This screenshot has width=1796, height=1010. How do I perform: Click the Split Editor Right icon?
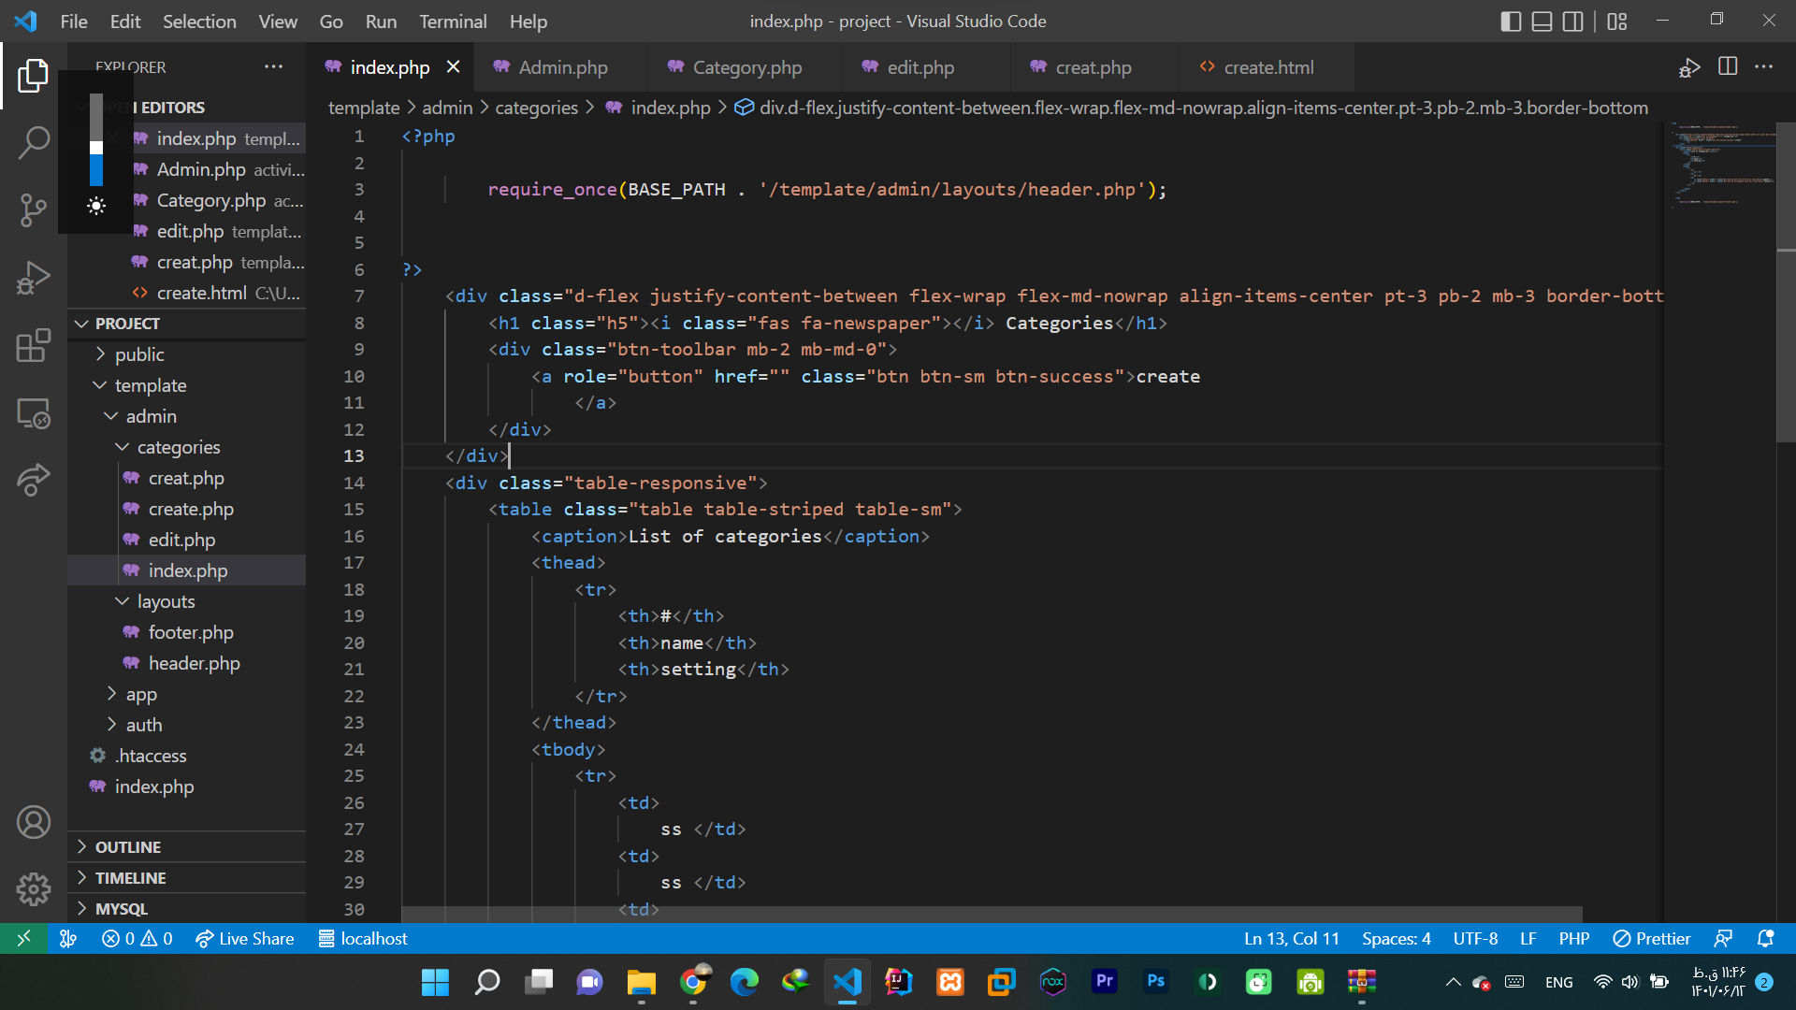click(x=1728, y=66)
